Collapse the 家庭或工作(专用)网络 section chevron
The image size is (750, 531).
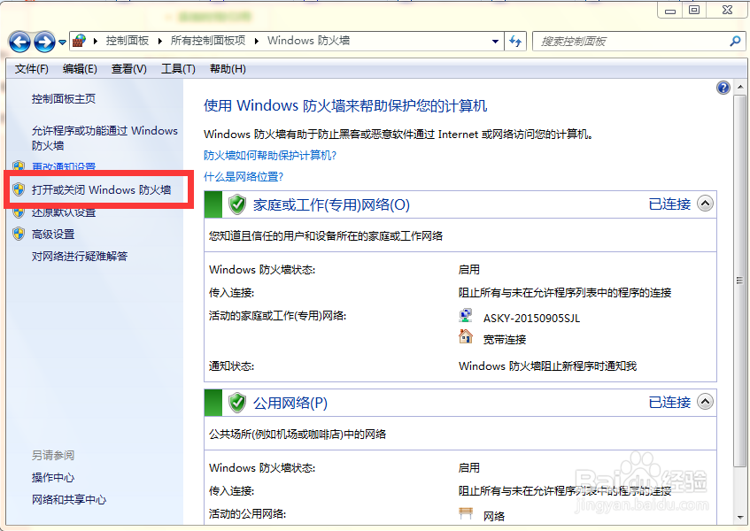point(705,204)
